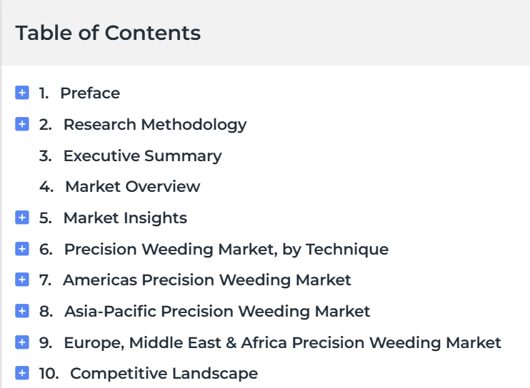Select Precision Weeding Market, by Technique text

click(226, 250)
